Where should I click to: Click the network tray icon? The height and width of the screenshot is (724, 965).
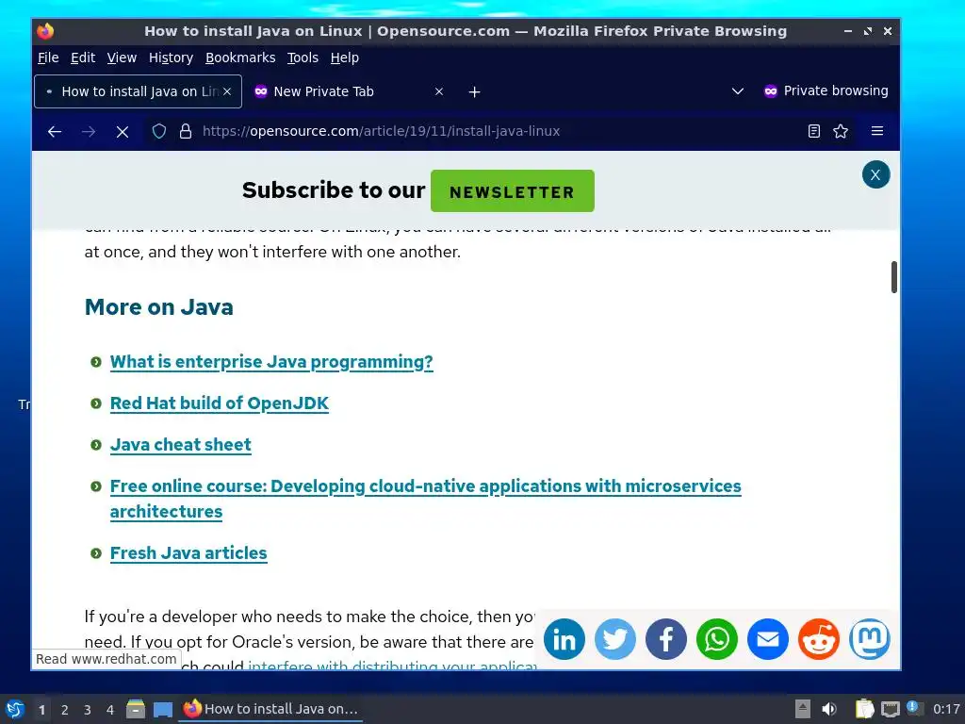(x=890, y=709)
